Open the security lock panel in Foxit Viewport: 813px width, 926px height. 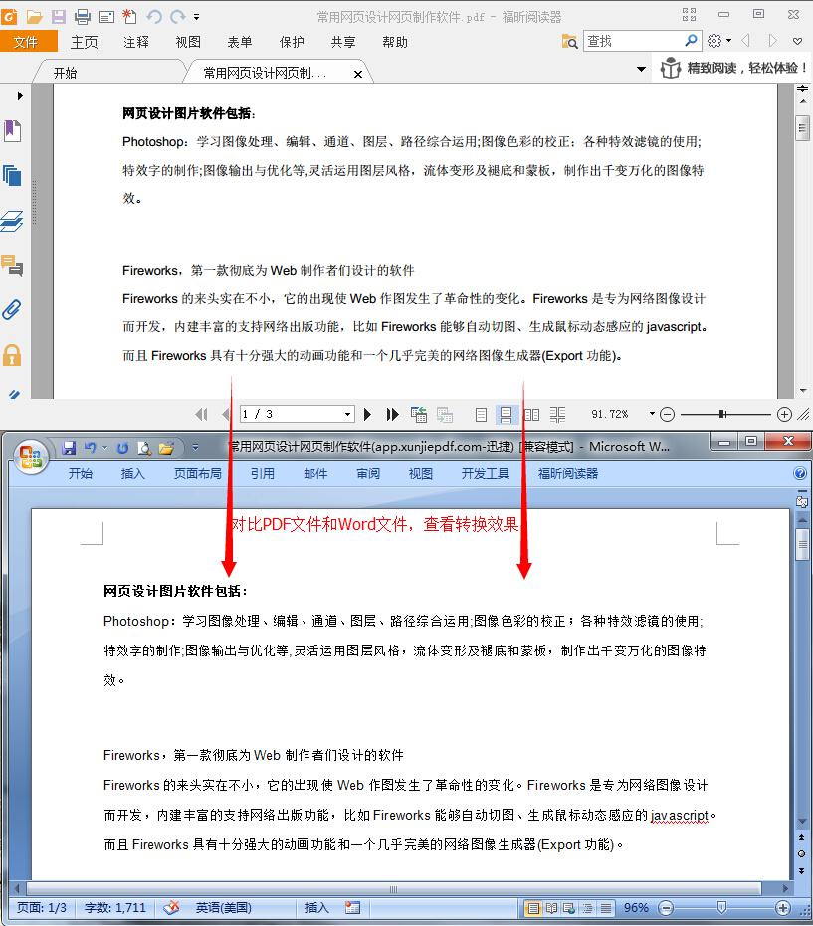click(x=12, y=355)
